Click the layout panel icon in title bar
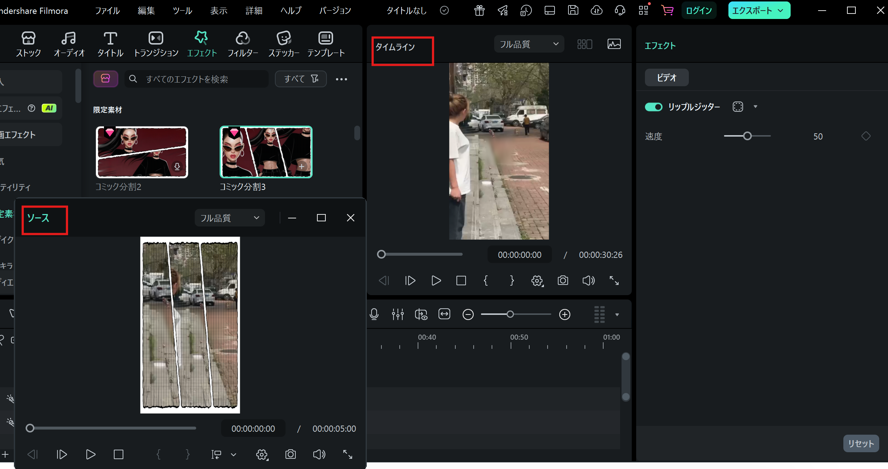888x469 pixels. tap(550, 10)
